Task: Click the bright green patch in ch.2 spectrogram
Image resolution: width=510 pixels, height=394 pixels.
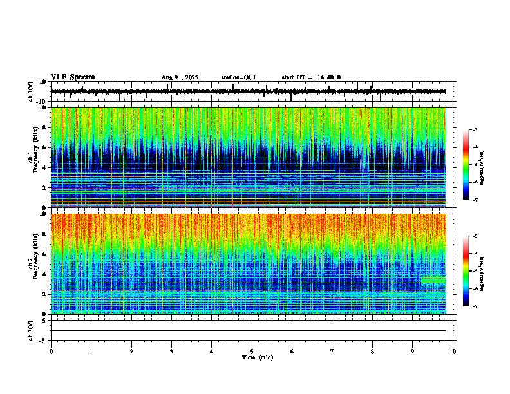Action: tap(433, 279)
